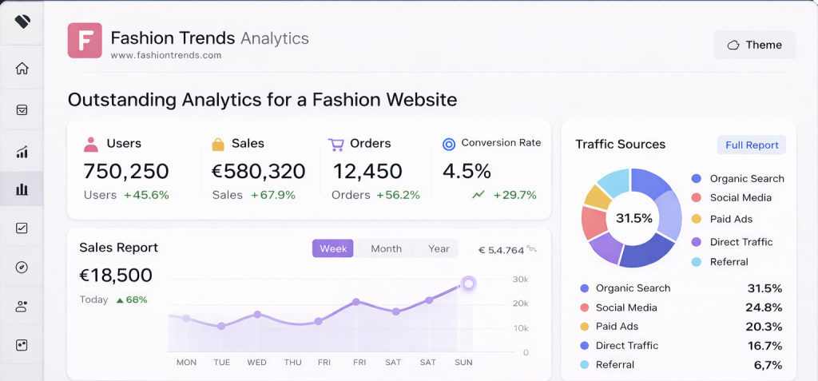Click the Paid Ads yellow legend dot
The width and height of the screenshot is (818, 381).
[x=696, y=219]
